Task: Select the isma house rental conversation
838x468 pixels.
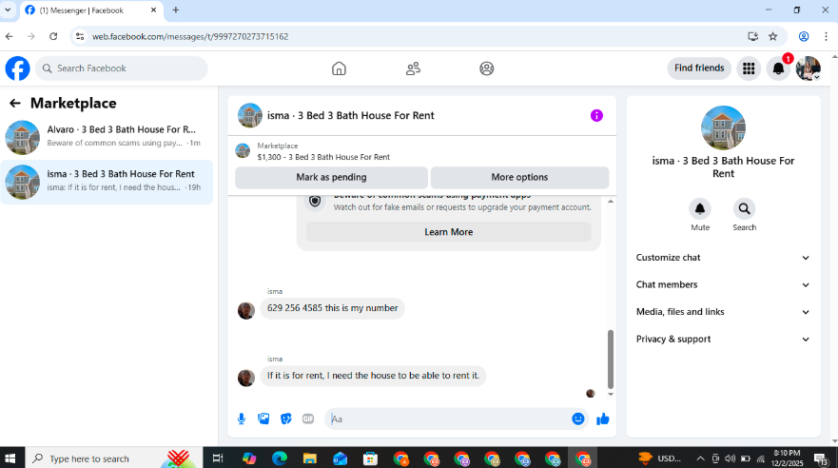Action: 107,183
